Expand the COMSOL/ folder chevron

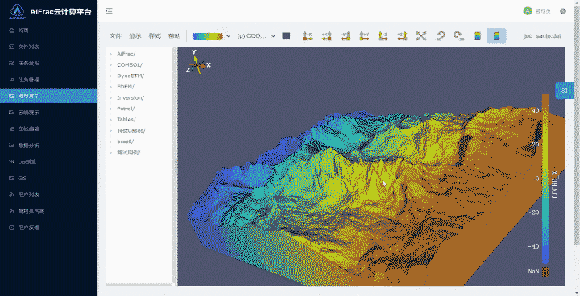coord(110,64)
